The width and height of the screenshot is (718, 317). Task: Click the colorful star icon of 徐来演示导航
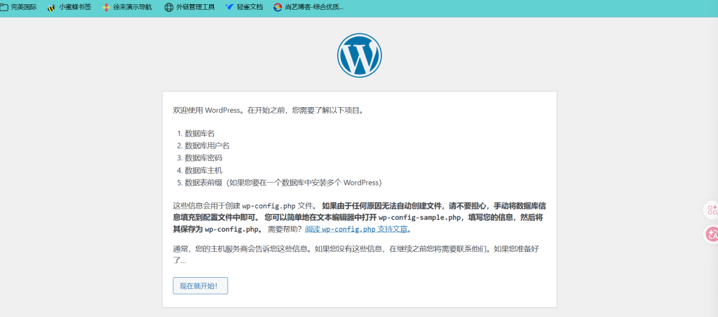[106, 7]
